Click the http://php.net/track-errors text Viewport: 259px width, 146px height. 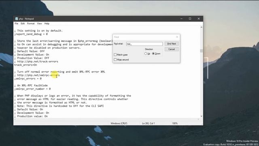[x=38, y=61]
